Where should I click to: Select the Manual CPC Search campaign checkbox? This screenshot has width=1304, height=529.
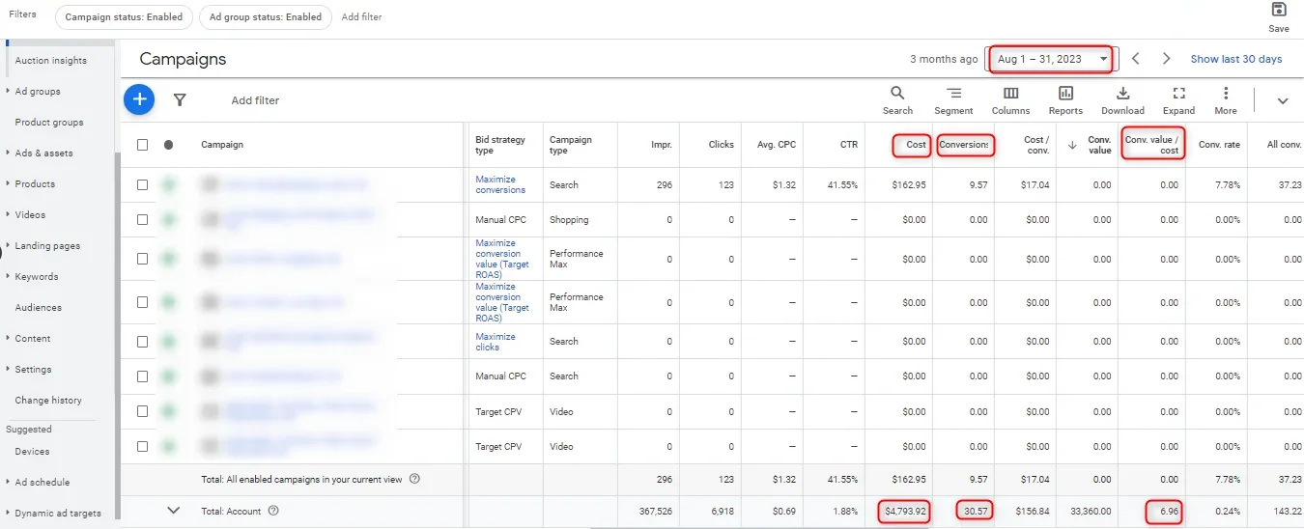pyautogui.click(x=142, y=376)
